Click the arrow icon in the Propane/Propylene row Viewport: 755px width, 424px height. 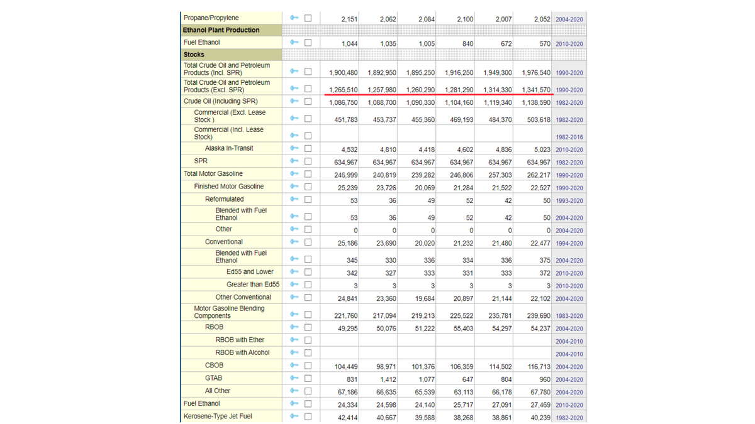point(294,18)
